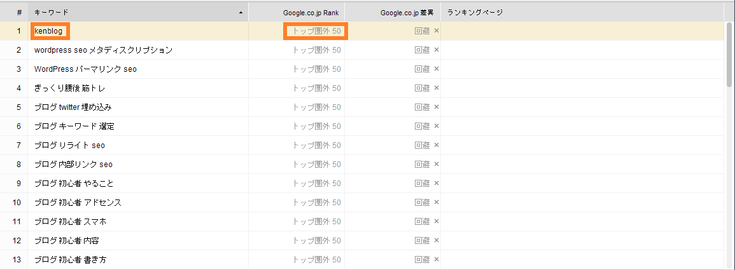Click the vertical scrollbar thumb on the right

click(729, 54)
